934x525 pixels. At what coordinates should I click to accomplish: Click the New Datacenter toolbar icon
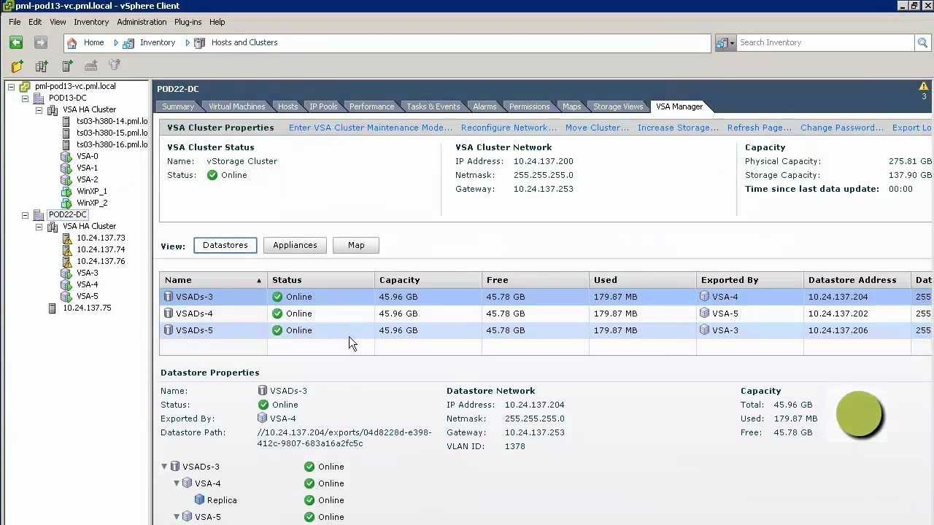coord(42,66)
